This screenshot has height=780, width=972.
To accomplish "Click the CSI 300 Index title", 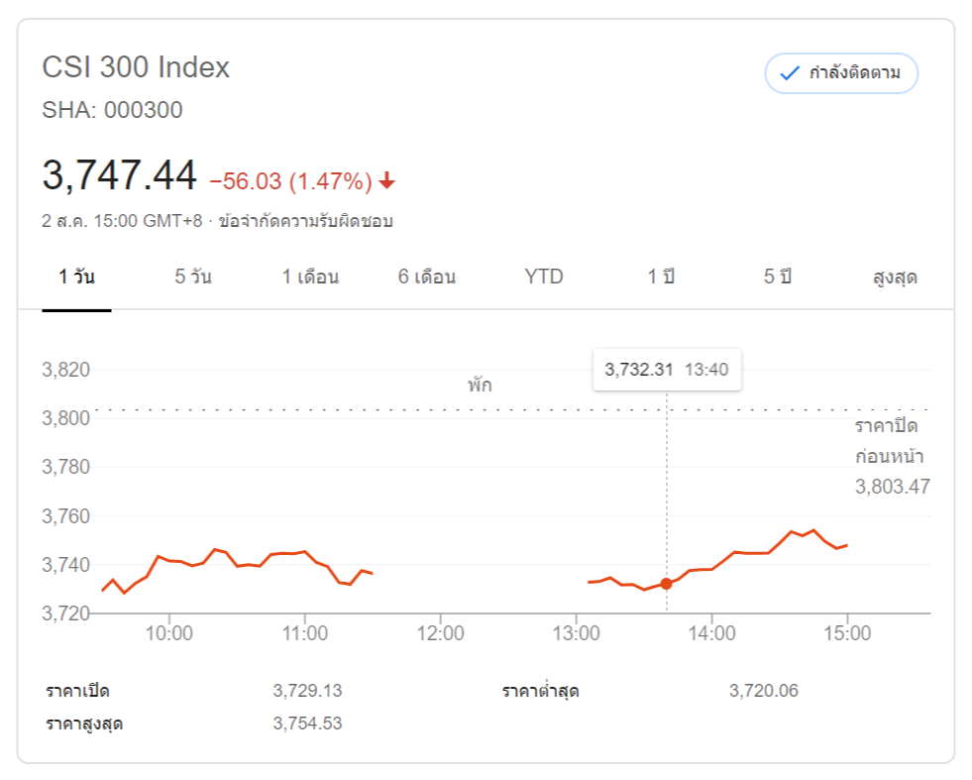I will tap(136, 67).
